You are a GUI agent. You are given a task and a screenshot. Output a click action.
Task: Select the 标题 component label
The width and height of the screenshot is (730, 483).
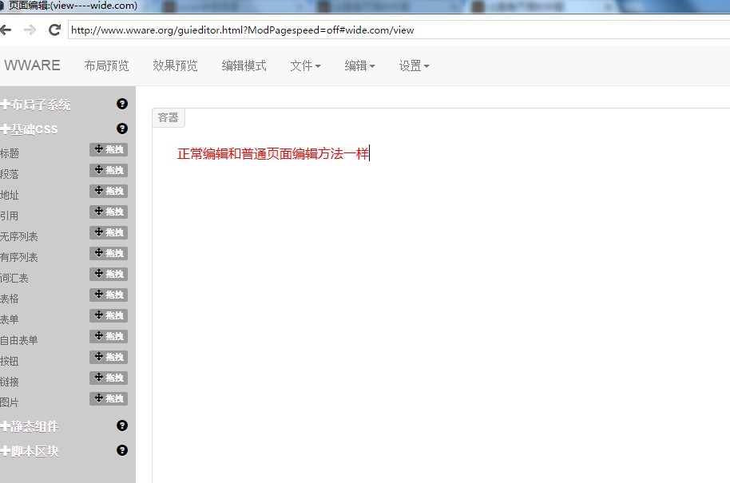pos(10,153)
